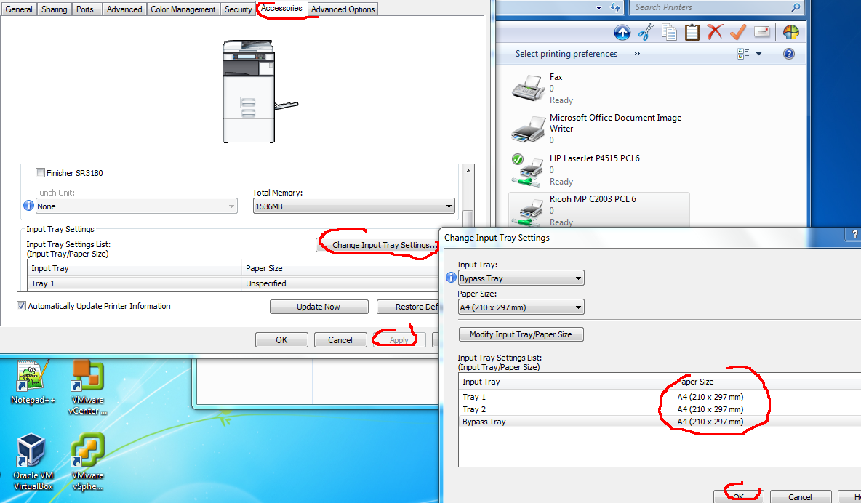Image resolution: width=861 pixels, height=503 pixels.
Task: Click info icon beside Bypass Tray dropdown
Action: (451, 278)
